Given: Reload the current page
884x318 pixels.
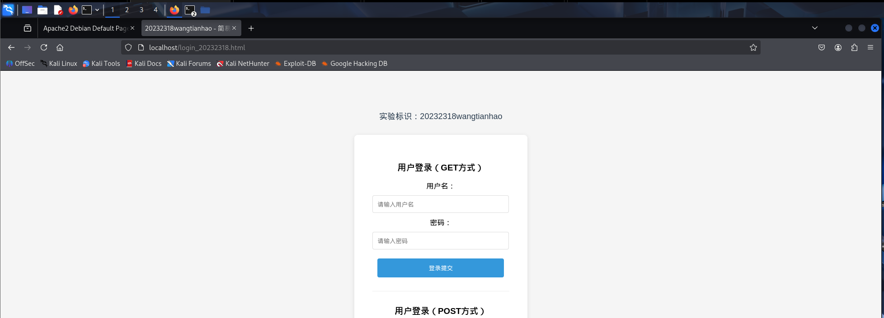Looking at the screenshot, I should click(44, 47).
